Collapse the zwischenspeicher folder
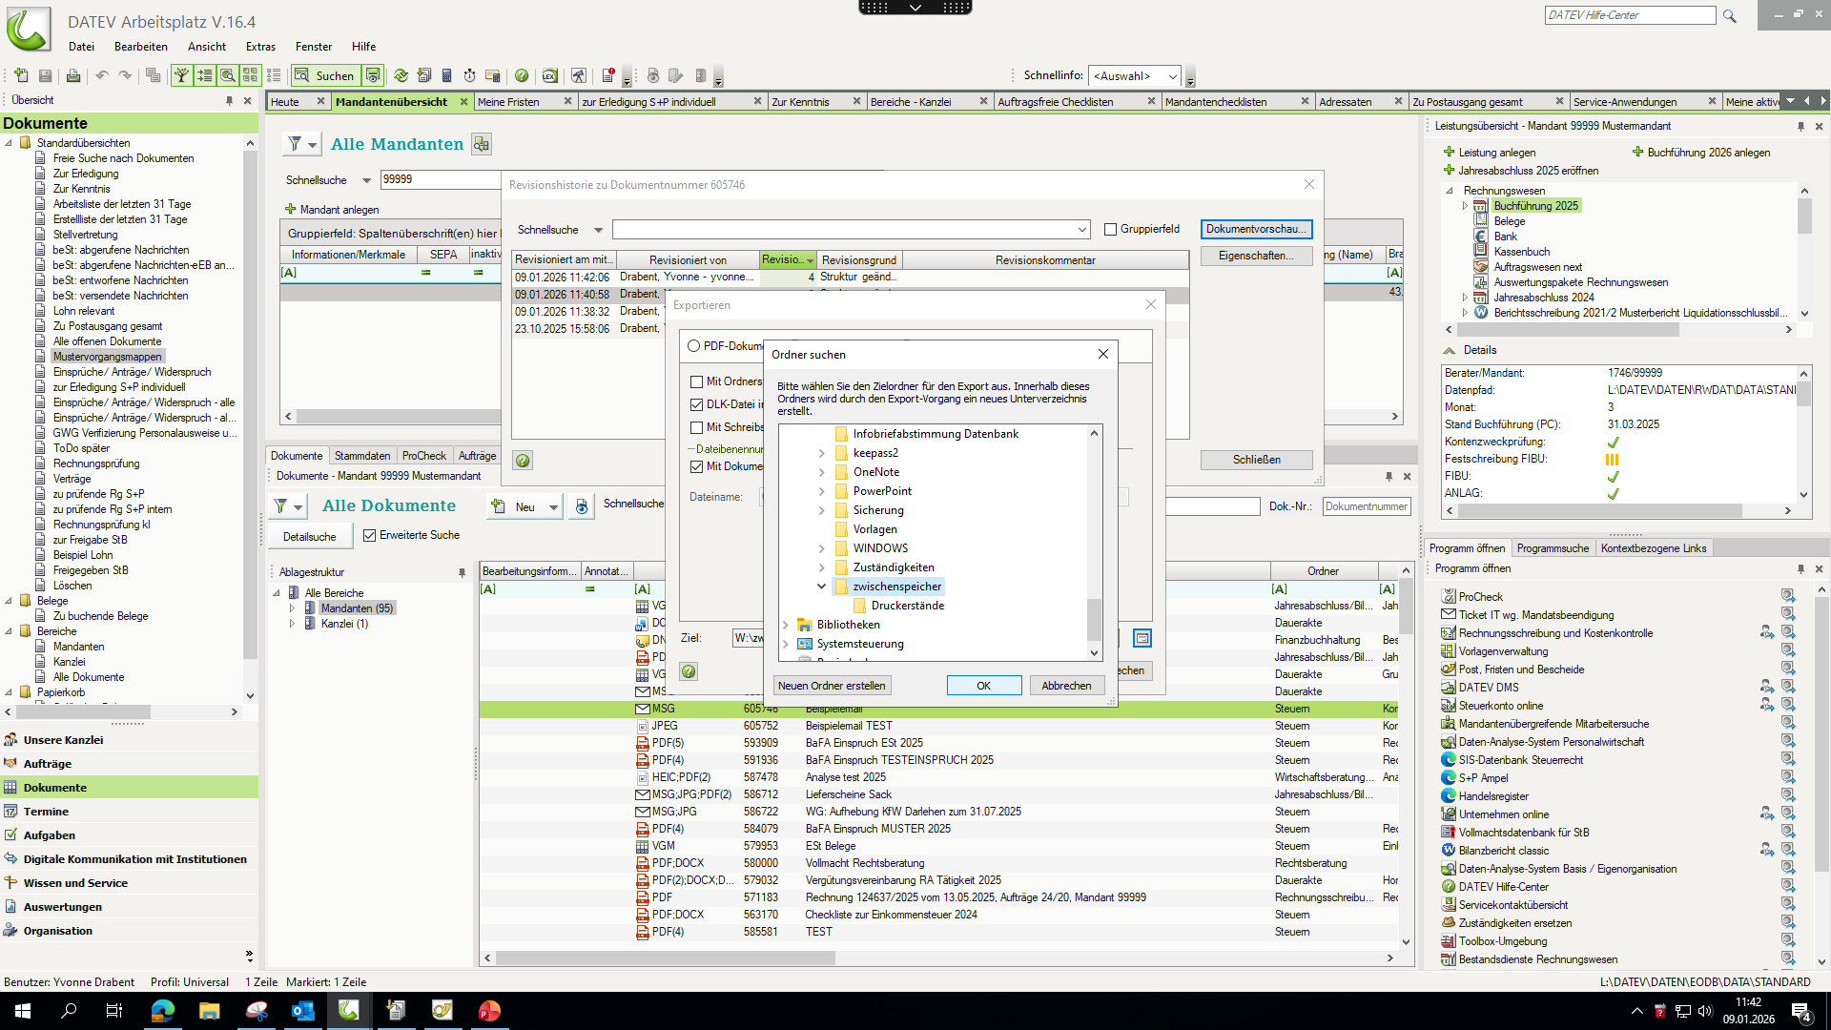The height and width of the screenshot is (1030, 1831). (821, 587)
